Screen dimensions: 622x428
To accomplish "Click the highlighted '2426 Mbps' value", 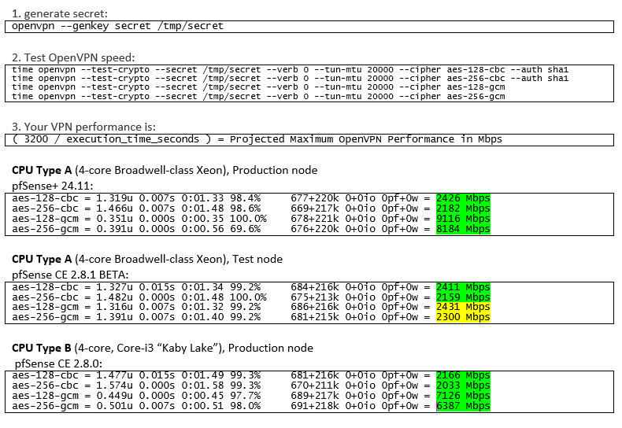I will (463, 198).
